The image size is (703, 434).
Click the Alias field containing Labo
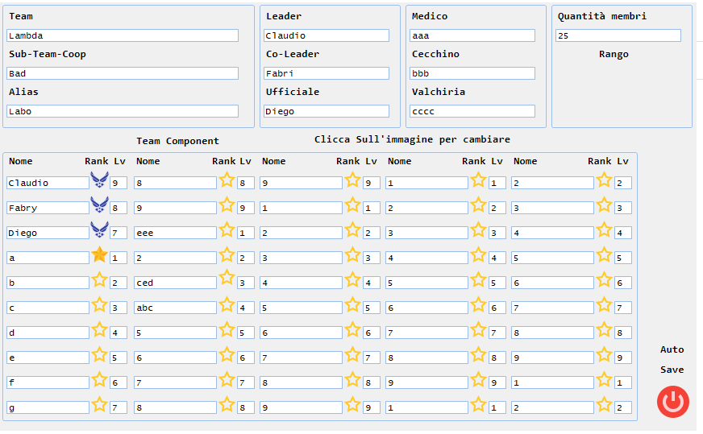(123, 111)
